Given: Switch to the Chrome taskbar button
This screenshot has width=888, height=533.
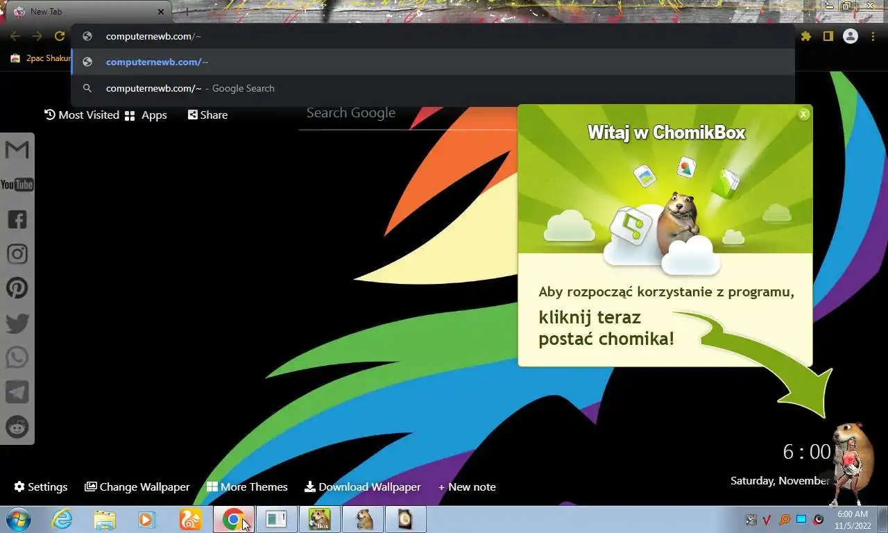Looking at the screenshot, I should tap(233, 519).
